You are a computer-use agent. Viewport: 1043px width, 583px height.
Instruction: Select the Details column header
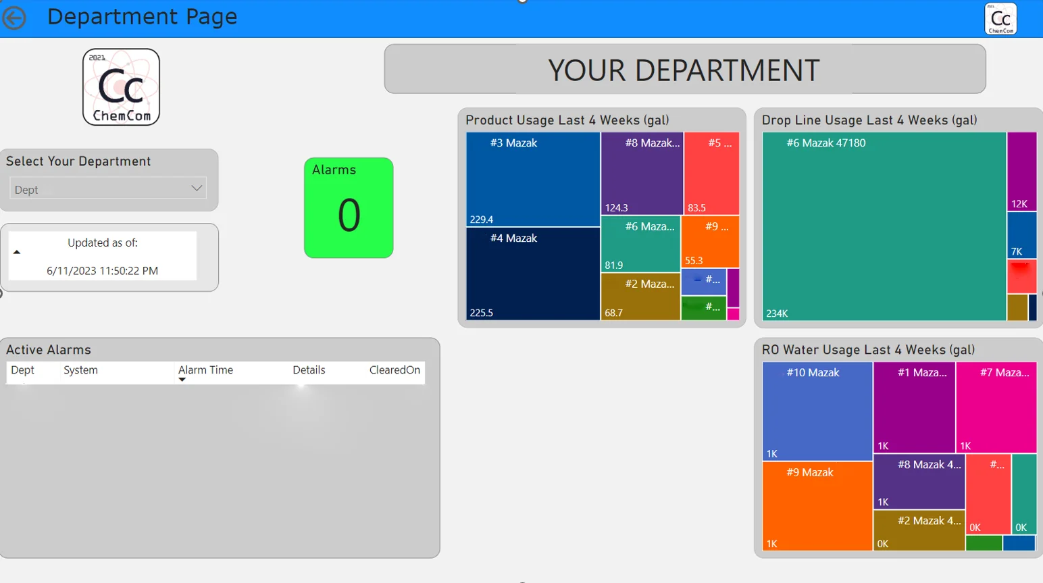tap(308, 370)
